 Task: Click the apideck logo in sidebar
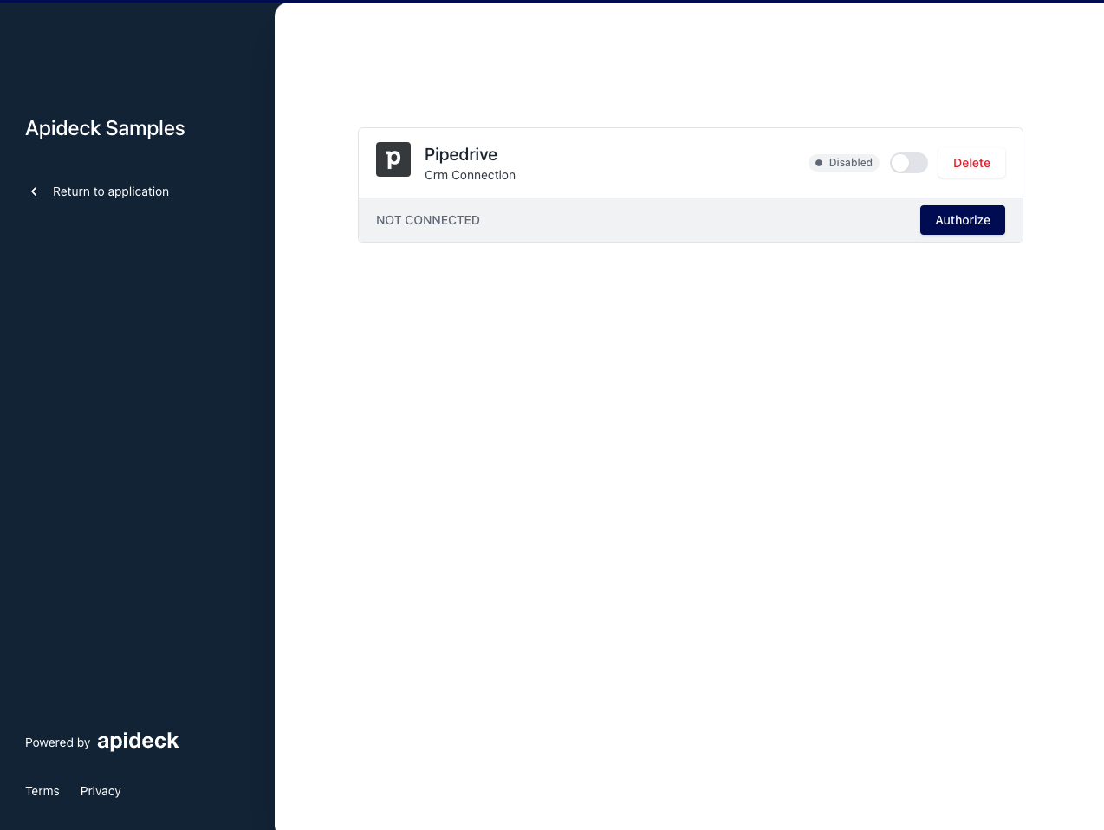[138, 742]
